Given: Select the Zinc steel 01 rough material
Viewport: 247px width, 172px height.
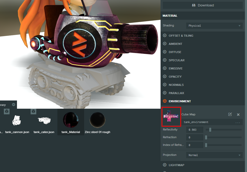Looking at the screenshot, I should coord(98,123).
